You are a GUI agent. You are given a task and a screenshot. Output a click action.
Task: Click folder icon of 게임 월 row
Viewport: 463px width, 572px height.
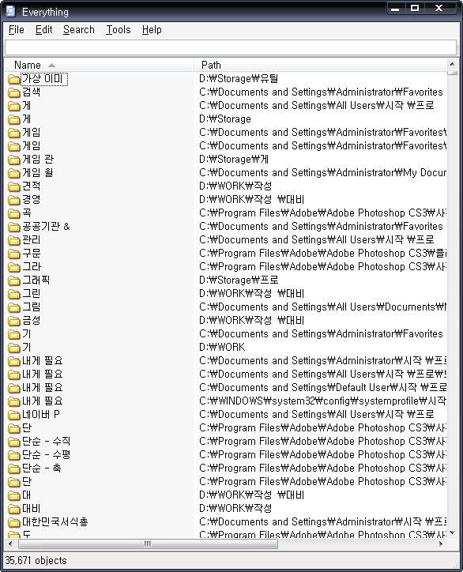tap(14, 173)
